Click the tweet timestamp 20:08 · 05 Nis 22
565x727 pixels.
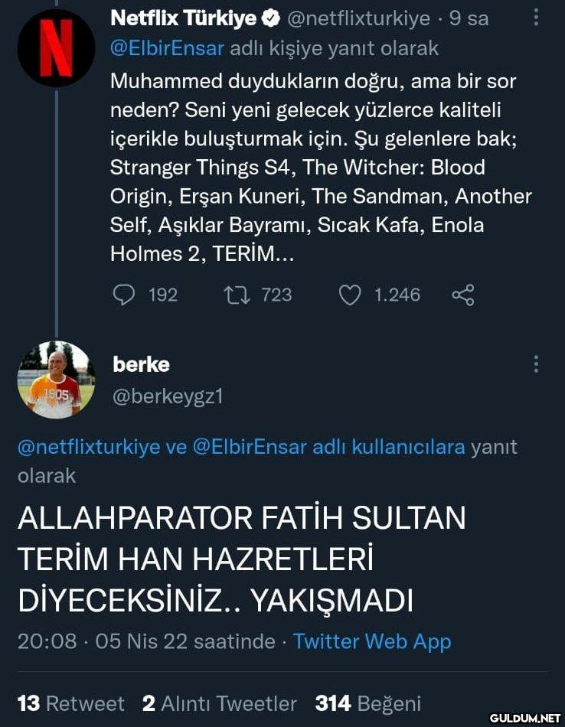145,641
